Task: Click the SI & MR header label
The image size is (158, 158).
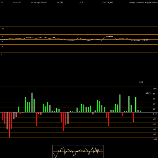Action: 17,3
